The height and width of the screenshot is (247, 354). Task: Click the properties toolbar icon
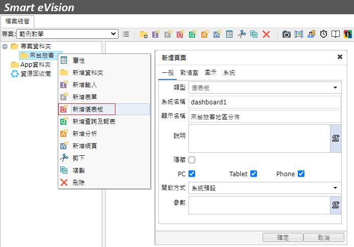point(229,34)
